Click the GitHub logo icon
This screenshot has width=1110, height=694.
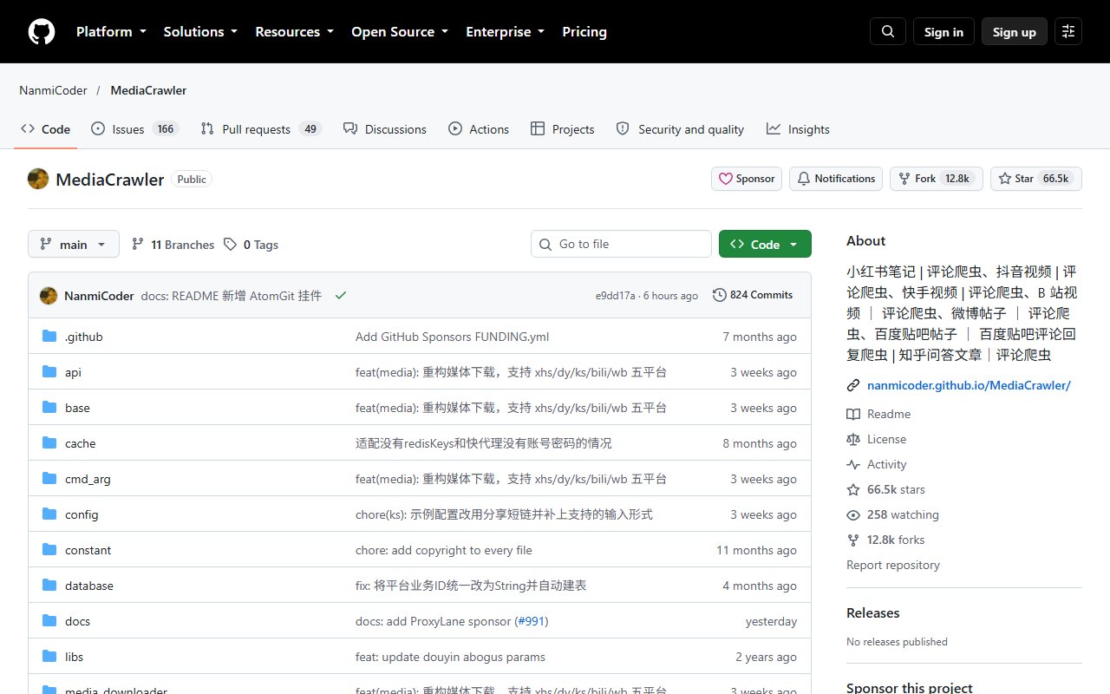click(x=42, y=32)
